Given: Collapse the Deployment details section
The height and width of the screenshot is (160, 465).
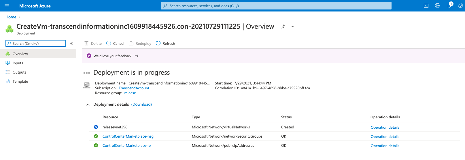Looking at the screenshot, I should tap(88, 105).
